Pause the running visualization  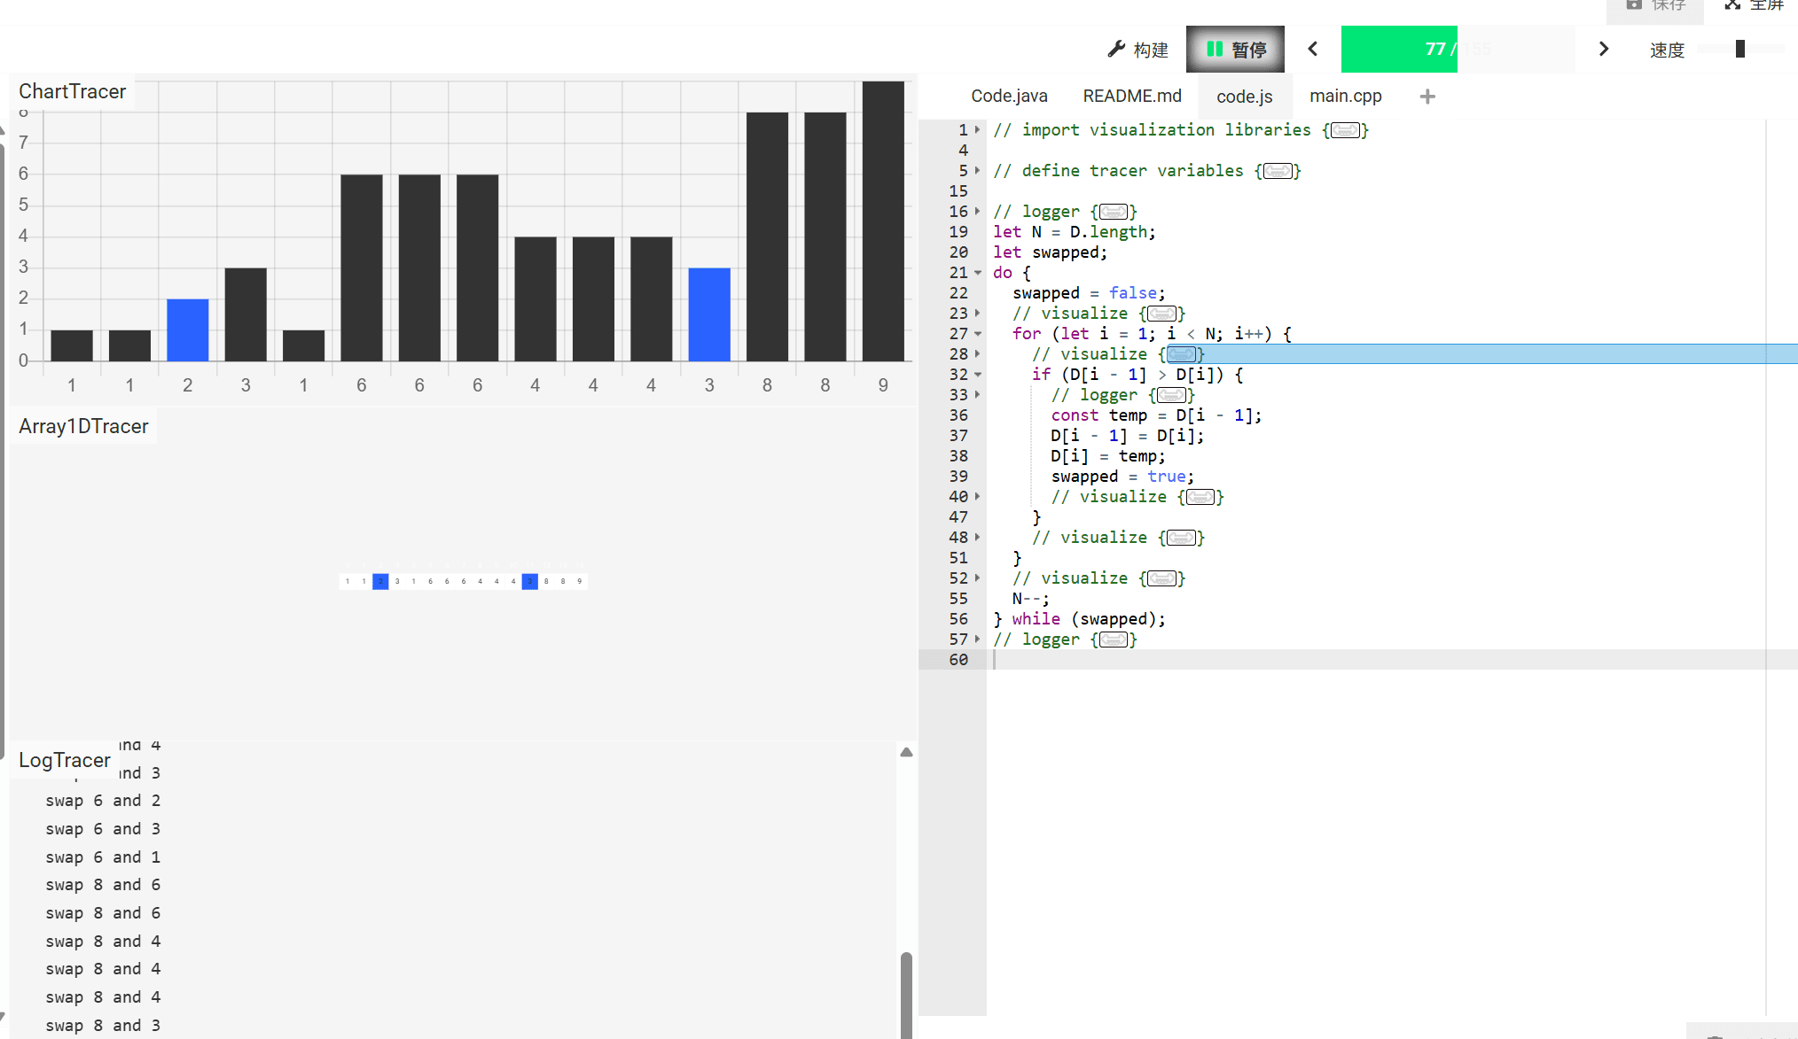[1235, 50]
